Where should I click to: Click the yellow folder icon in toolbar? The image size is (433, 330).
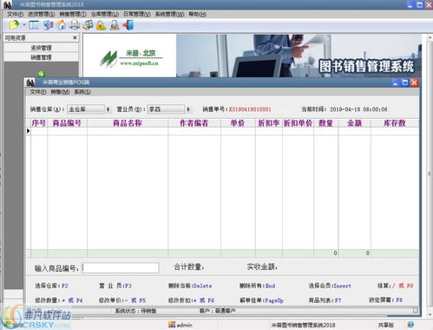[14, 25]
